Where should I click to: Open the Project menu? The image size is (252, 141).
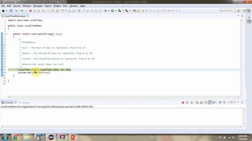click(x=57, y=6)
